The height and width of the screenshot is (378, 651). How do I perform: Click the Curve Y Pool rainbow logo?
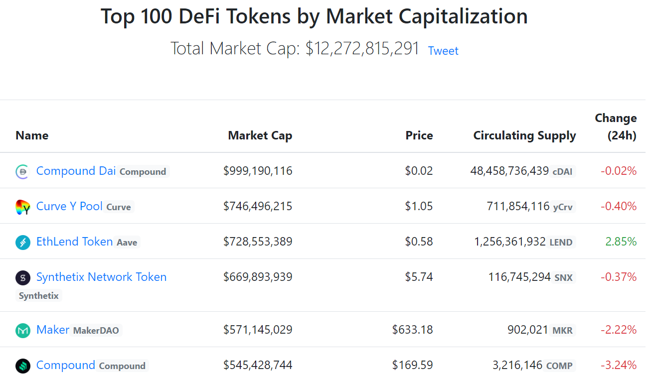[22, 206]
